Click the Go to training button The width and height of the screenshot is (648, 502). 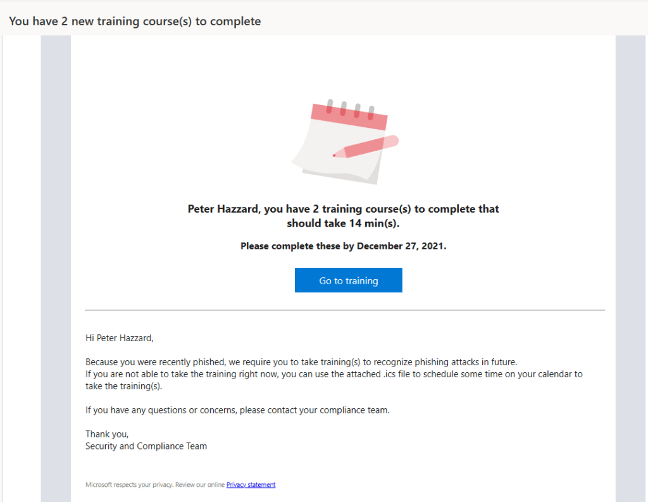pyautogui.click(x=348, y=280)
